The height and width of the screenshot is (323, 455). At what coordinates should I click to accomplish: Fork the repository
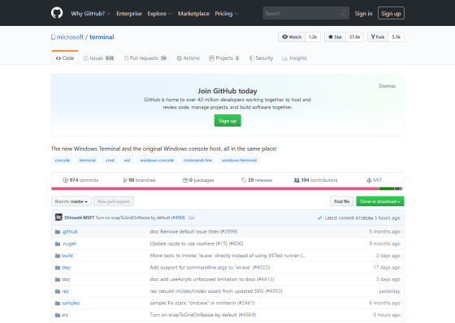pos(378,37)
